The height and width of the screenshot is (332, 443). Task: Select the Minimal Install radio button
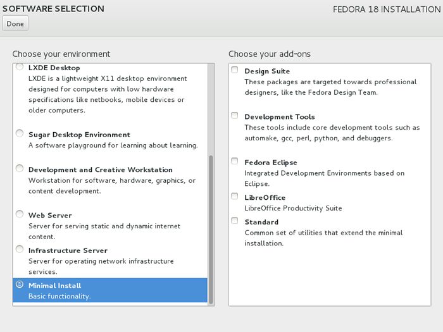tap(20, 285)
